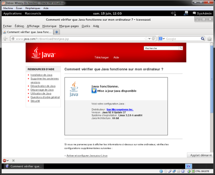Viewport: 215px width, 175px height.
Task: Bookmark this page with the star icon
Action: point(146,38)
